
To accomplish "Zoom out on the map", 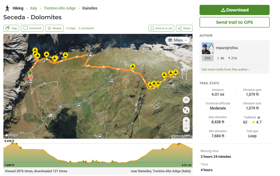I will click(x=186, y=128).
